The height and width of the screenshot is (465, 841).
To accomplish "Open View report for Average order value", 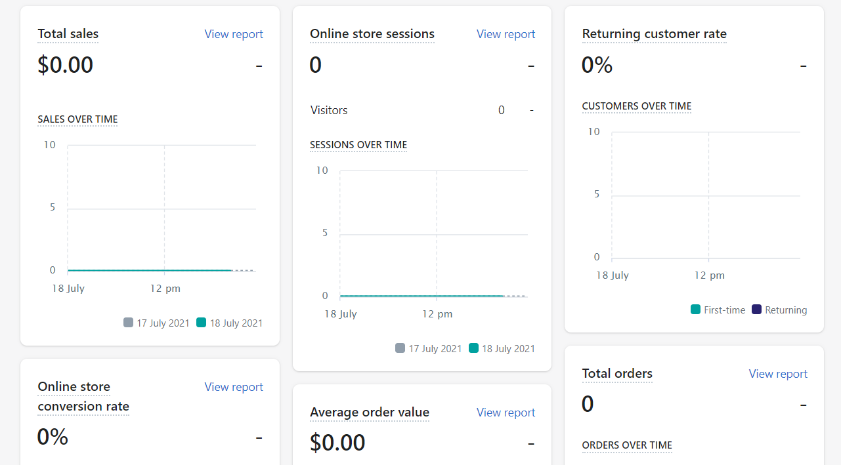I will tap(506, 413).
